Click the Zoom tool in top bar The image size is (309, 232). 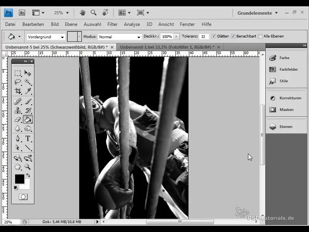click(93, 13)
